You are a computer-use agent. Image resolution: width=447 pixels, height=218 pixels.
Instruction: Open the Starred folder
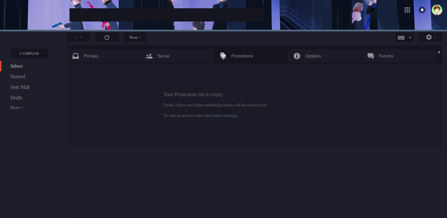[x=18, y=77]
